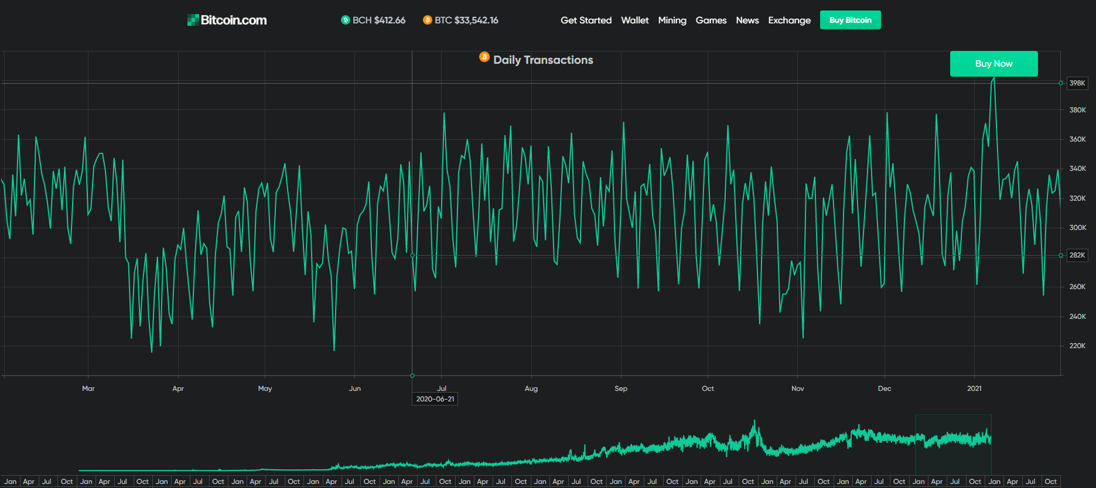Open the Mining section
Viewport: 1096px width, 488px height.
click(x=672, y=20)
